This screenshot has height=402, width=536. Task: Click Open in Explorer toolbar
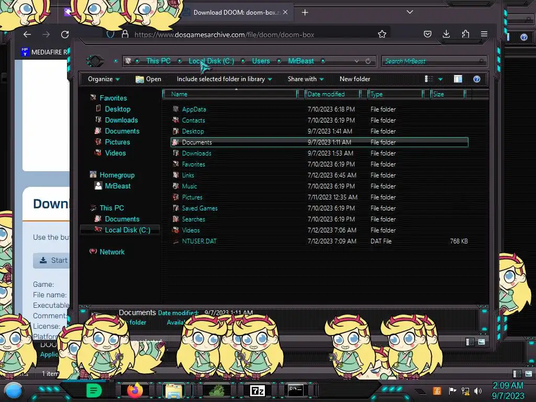148,79
